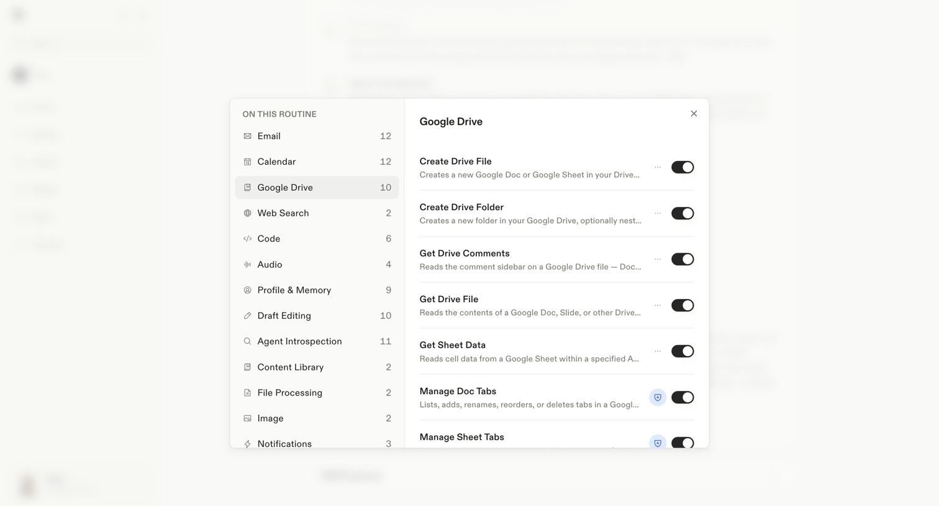Select the Email category

(x=317, y=136)
